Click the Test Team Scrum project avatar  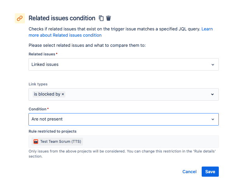coord(36,142)
